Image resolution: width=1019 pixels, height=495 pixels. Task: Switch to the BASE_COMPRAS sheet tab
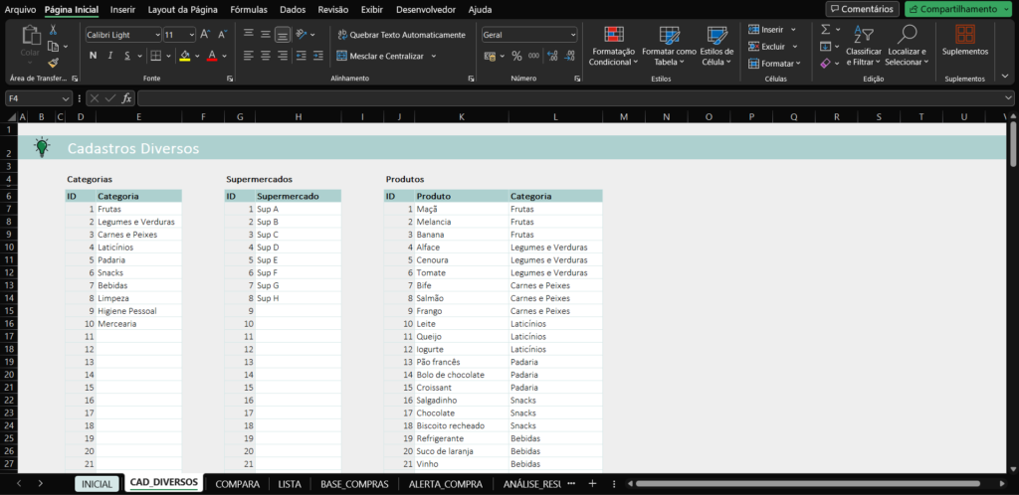point(353,484)
